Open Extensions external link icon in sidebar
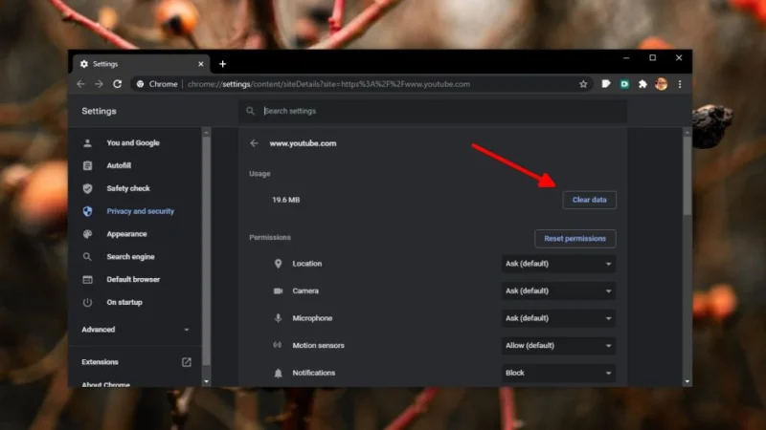Viewport: 766px width, 430px height. pyautogui.click(x=187, y=362)
